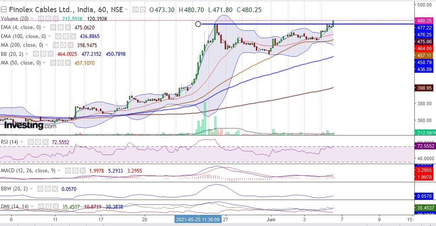Open MA (200, close, 0) settings gear
The height and width of the screenshot is (226, 436).
pyautogui.click(x=63, y=45)
